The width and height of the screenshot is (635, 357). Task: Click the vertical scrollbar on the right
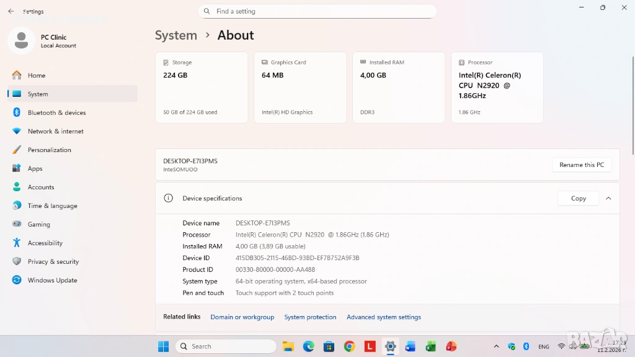pos(632,99)
